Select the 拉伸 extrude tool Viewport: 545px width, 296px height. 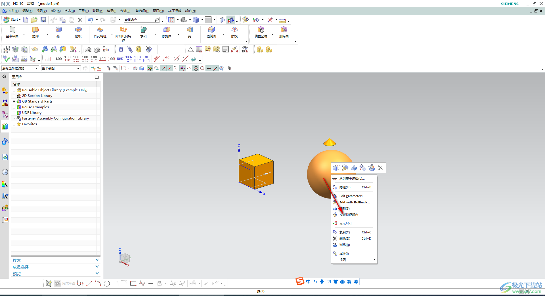click(35, 32)
